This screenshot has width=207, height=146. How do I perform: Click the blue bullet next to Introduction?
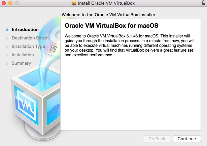7,30
